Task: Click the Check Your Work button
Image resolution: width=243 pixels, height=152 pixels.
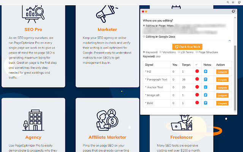Action: (187, 47)
